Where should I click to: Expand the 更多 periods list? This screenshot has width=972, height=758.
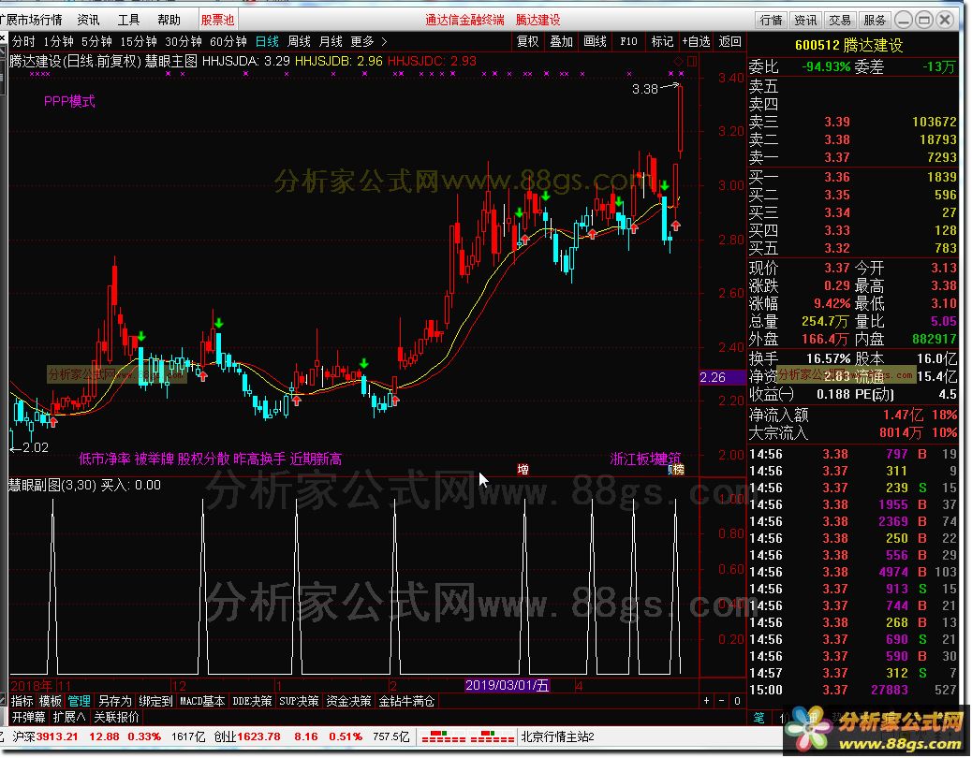368,41
